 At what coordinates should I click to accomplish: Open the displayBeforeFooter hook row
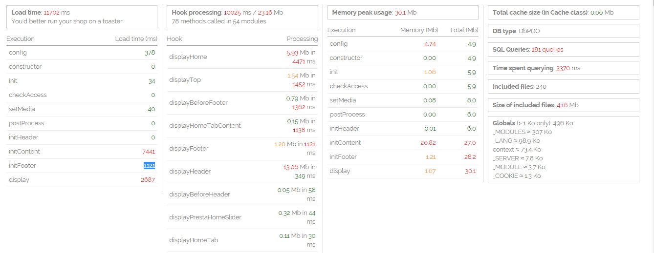point(198,103)
